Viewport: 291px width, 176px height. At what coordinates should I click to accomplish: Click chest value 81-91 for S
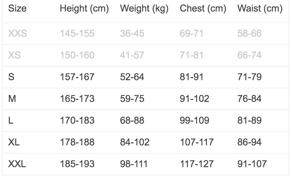[192, 77]
